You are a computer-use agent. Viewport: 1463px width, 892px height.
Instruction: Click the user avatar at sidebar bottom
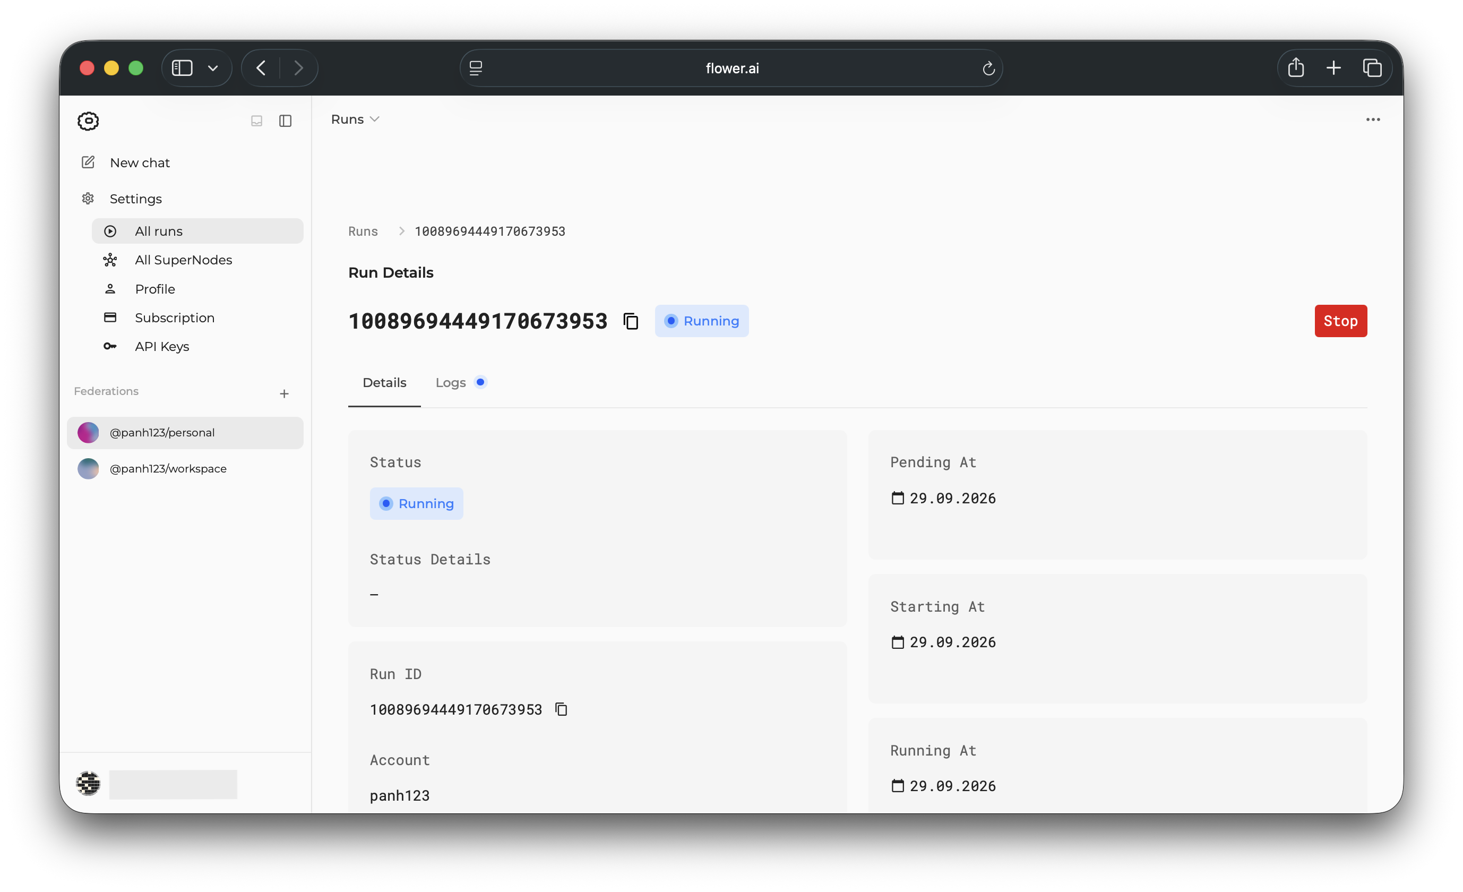tap(88, 783)
